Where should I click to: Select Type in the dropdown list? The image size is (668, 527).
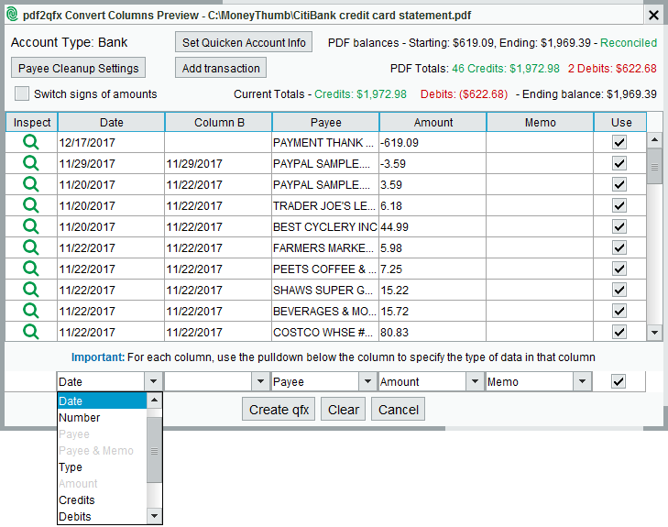coord(103,467)
